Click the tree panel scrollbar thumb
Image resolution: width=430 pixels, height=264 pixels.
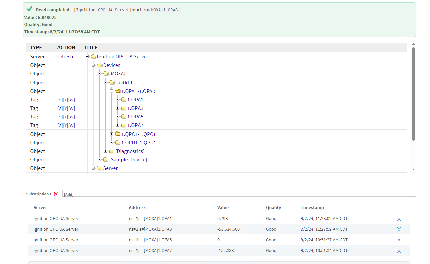pos(414,94)
